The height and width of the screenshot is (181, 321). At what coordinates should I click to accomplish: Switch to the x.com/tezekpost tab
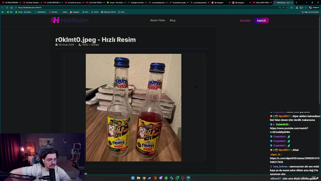pos(157,3)
